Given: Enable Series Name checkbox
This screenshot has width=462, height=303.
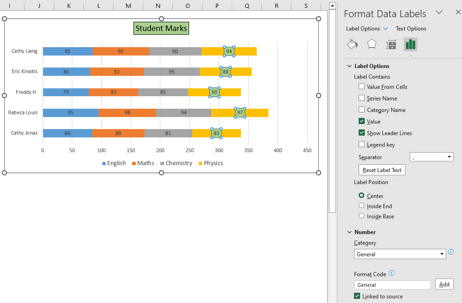Looking at the screenshot, I should point(361,98).
